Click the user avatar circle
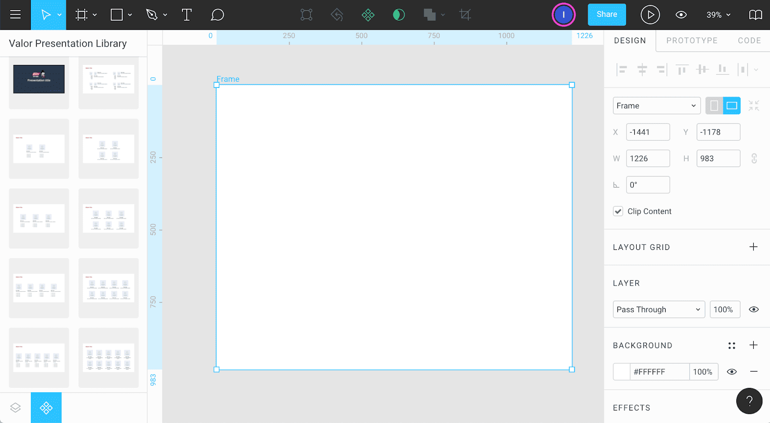770x423 pixels. pos(564,15)
